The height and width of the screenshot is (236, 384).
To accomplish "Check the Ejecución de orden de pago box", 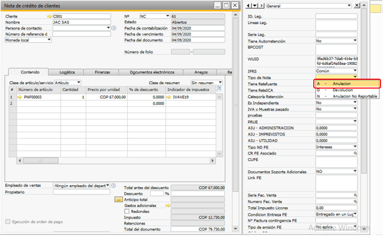I will [x=7, y=221].
